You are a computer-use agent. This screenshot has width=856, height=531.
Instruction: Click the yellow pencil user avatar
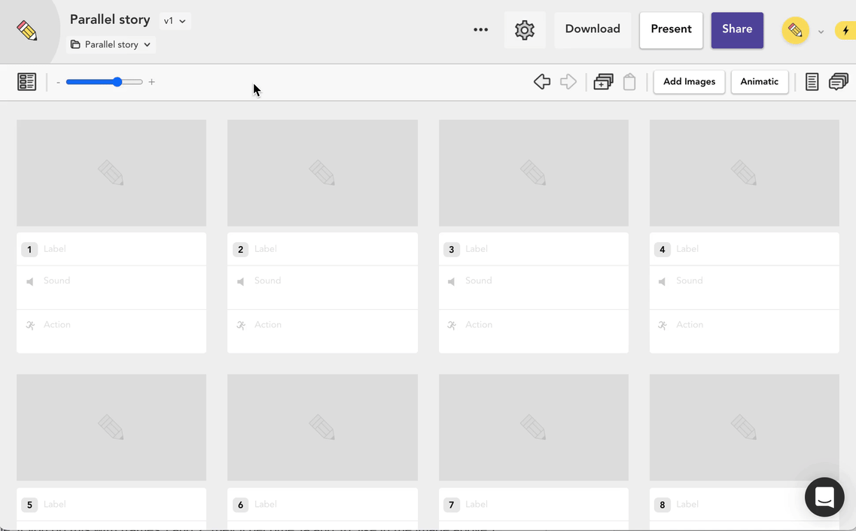click(796, 30)
